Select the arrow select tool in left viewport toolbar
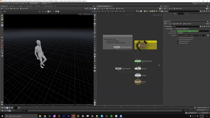Viewport: 210px width, 118px height. click(x=2, y=23)
